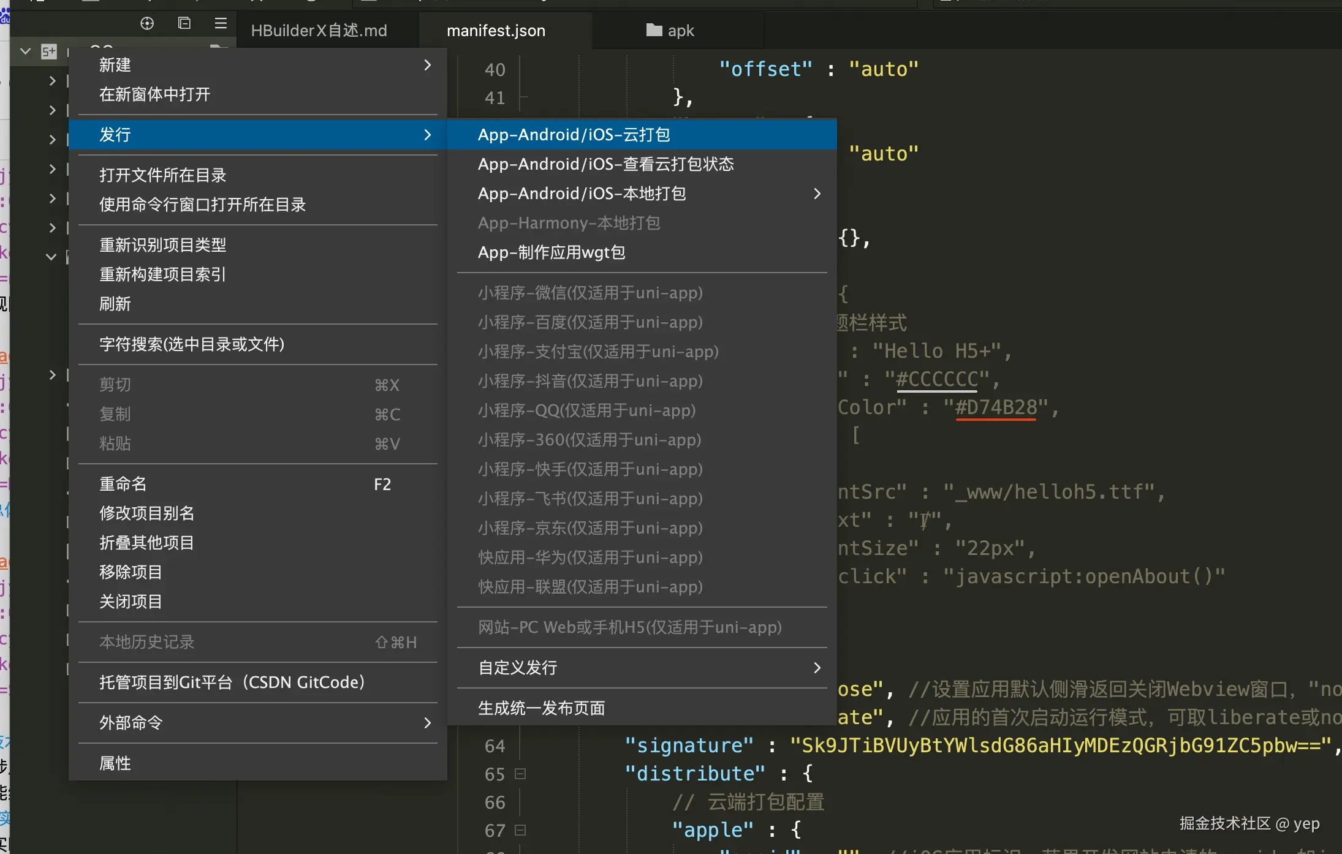This screenshot has height=854, width=1342.
Task: Choose App-Android/iOS-云打包 from the submenu
Action: [x=574, y=135]
